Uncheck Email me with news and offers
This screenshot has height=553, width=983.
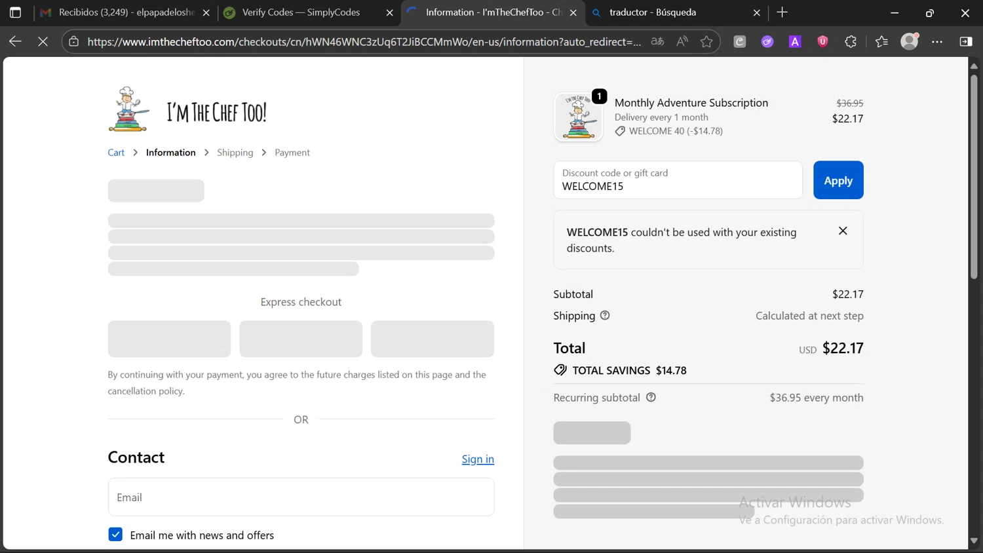coord(115,535)
